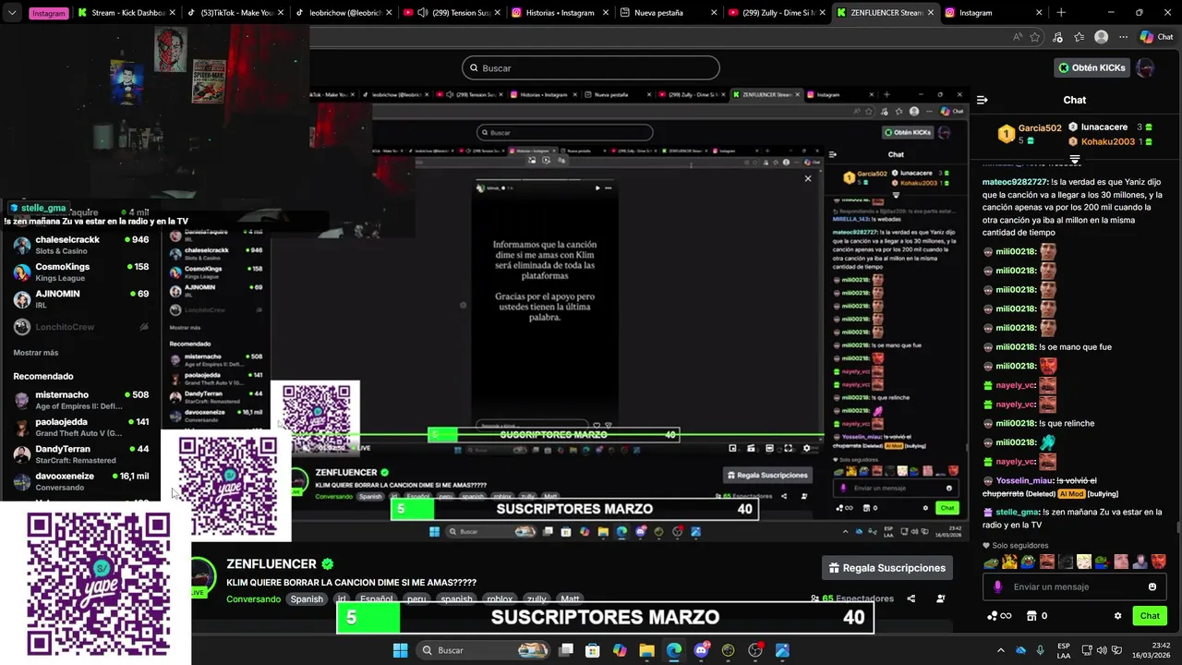Click username mateoc9282727 in the main chat
Screen dimensions: 1182x665
(x=1015, y=182)
